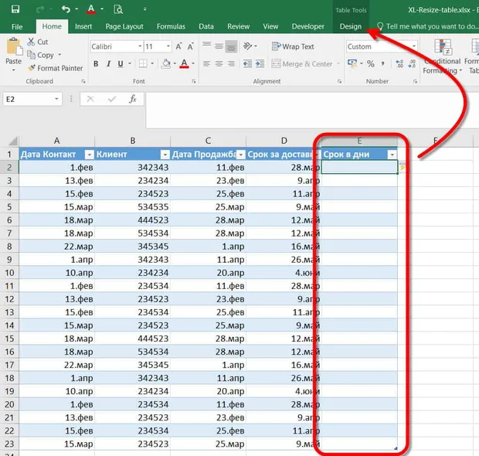Screen dimensions: 479x456
Task: Increase font size with large A icon
Action: (178, 46)
